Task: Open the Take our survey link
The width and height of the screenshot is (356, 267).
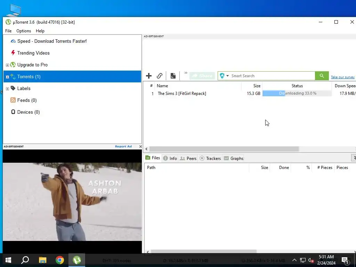Action: click(x=342, y=77)
